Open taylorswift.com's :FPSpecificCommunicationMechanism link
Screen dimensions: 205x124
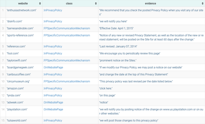coord(66,60)
